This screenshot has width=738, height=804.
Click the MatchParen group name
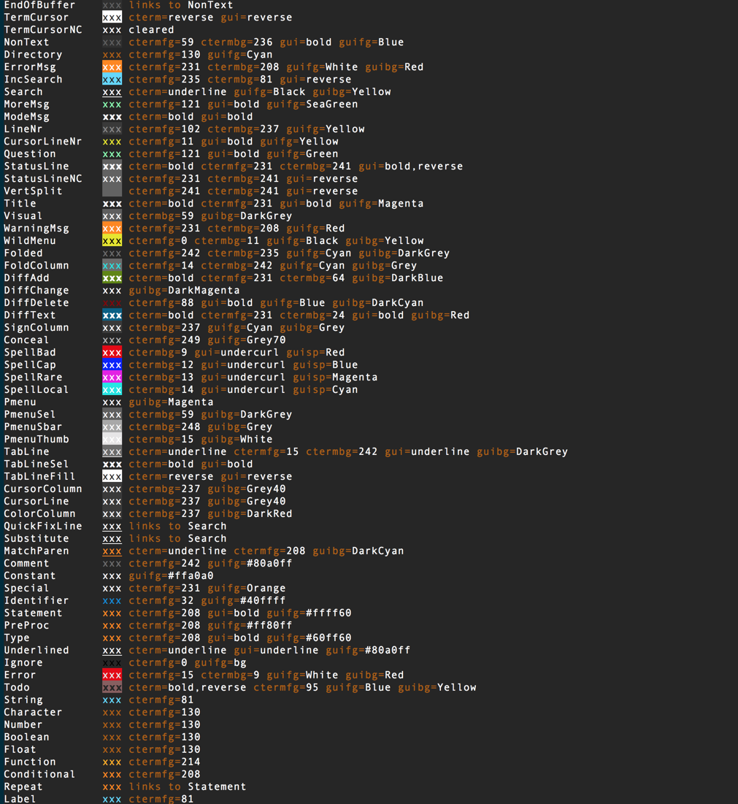pyautogui.click(x=36, y=551)
